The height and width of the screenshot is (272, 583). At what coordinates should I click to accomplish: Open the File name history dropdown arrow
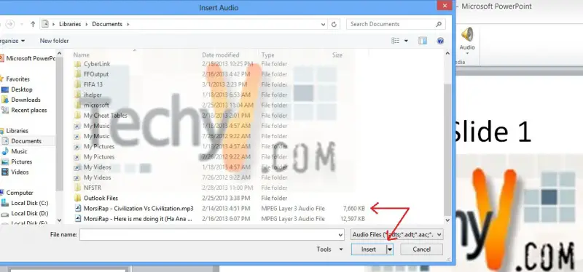[340, 234]
